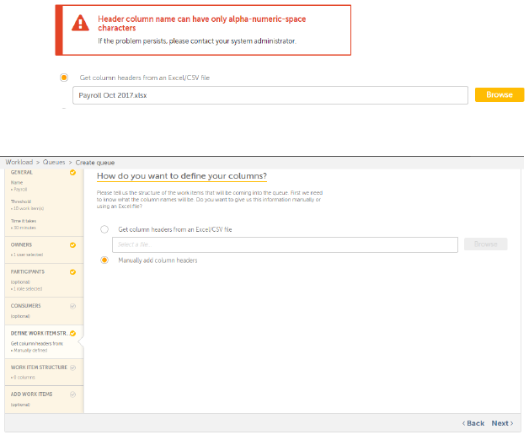Click the Define Work Item Structure checkmark
529x440 pixels.
point(73,334)
